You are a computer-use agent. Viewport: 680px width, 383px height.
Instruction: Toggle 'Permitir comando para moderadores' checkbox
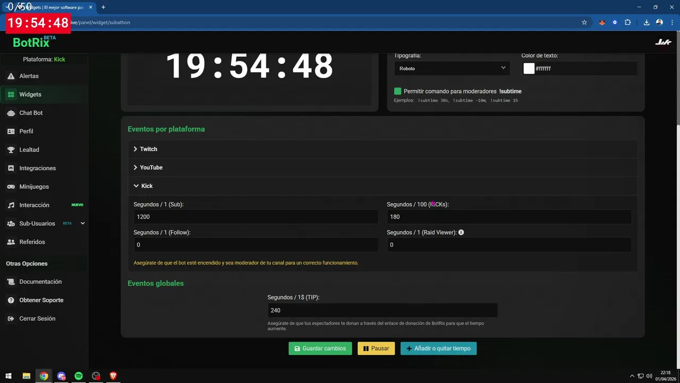tap(397, 91)
